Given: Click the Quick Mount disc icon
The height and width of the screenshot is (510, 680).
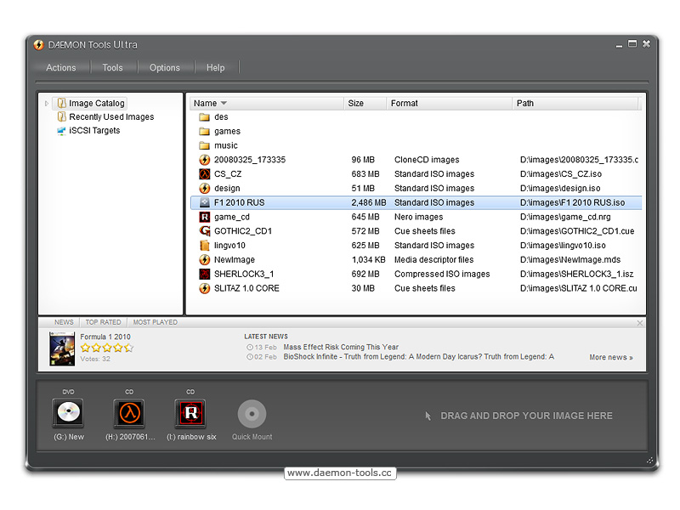Looking at the screenshot, I should pyautogui.click(x=252, y=414).
